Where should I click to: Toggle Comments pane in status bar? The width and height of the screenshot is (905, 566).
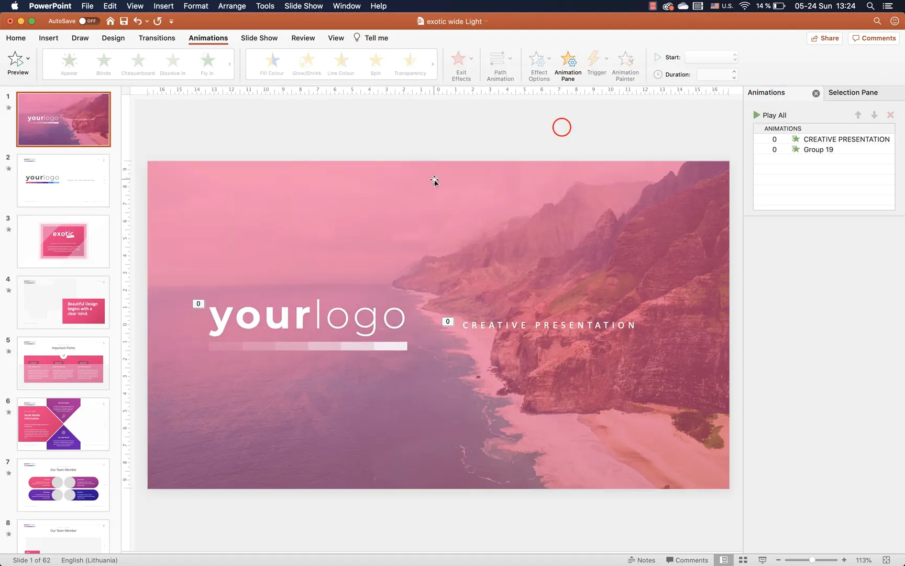(x=687, y=560)
